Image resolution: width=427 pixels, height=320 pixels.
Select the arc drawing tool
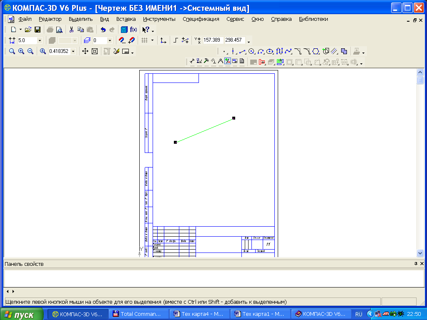(261, 51)
